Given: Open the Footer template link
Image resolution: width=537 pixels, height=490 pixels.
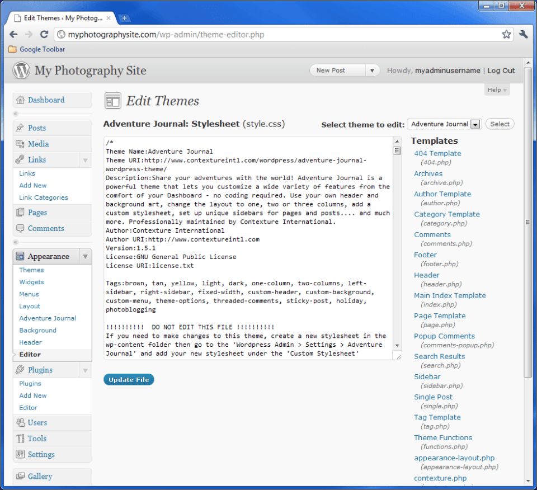Looking at the screenshot, I should coord(425,255).
